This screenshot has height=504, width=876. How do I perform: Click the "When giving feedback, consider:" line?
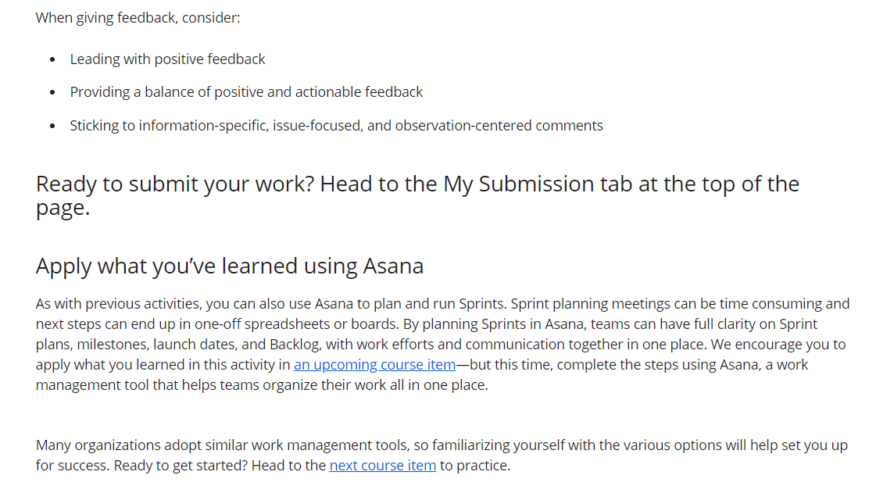click(138, 18)
